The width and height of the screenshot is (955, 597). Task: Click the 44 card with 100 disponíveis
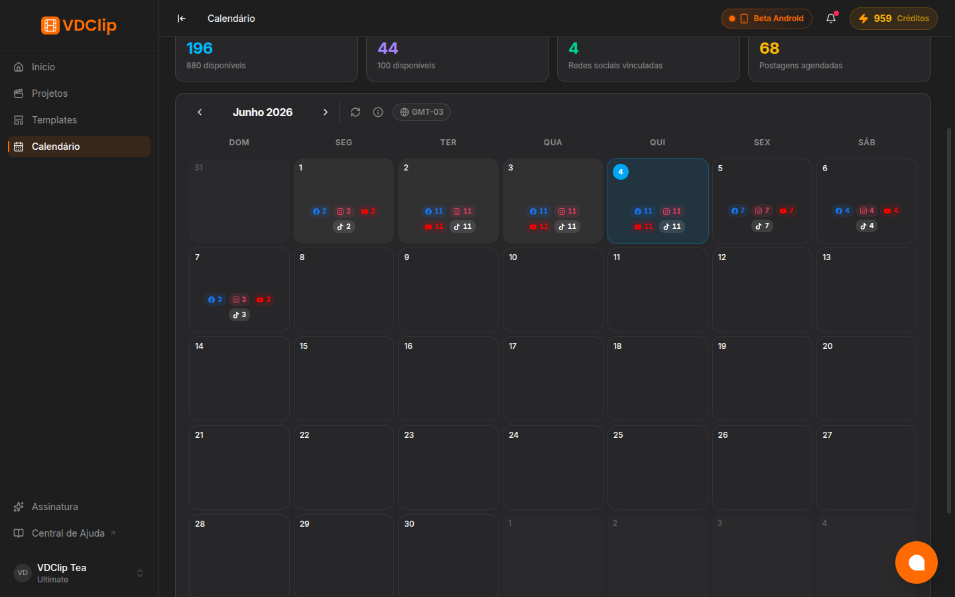point(458,59)
